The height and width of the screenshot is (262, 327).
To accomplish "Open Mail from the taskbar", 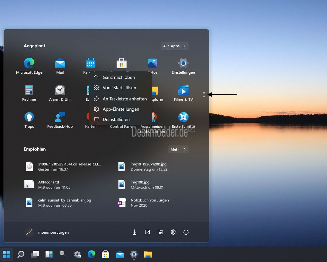I will 120,255.
